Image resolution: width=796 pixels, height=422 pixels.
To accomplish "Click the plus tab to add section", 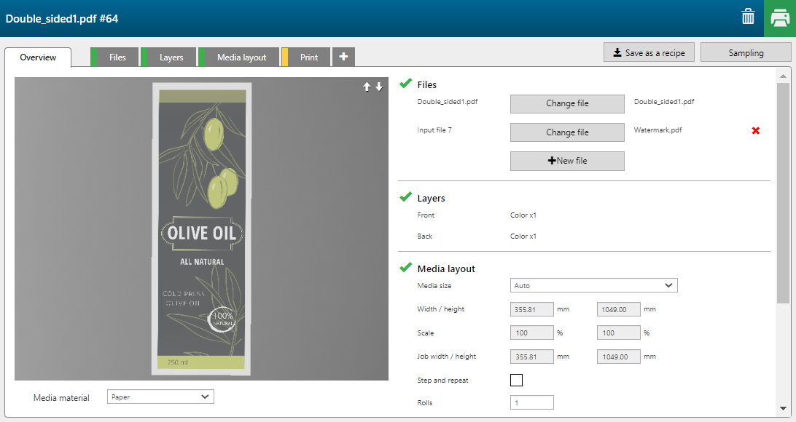I will click(x=343, y=57).
